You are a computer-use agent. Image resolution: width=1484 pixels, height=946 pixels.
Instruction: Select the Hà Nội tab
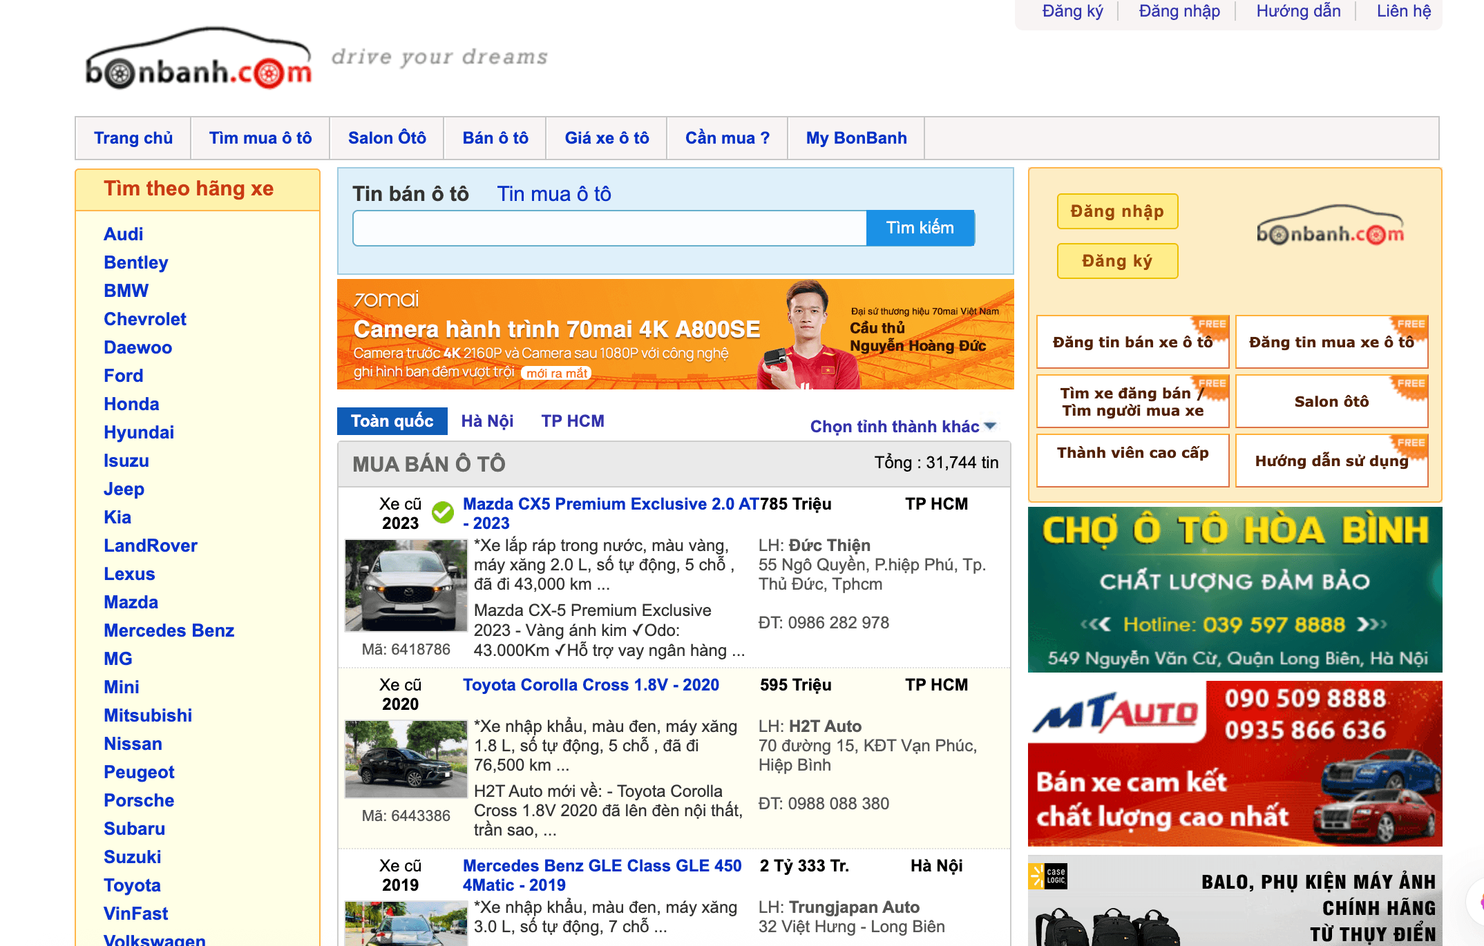(487, 421)
